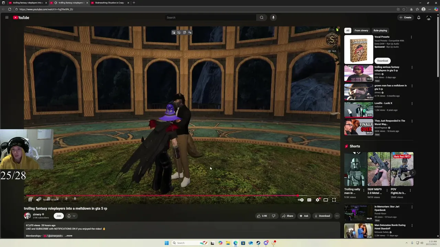Select the From zimery chip
Viewport: 440px width, 247px height.
pyautogui.click(x=361, y=31)
